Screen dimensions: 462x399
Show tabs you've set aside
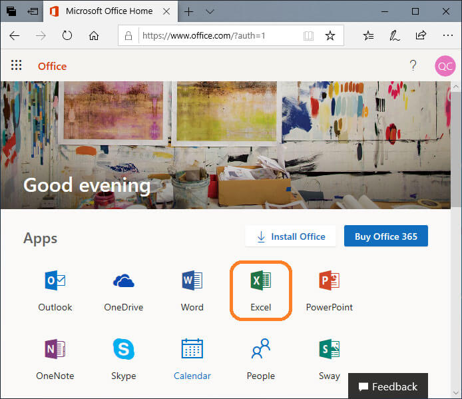click(11, 11)
